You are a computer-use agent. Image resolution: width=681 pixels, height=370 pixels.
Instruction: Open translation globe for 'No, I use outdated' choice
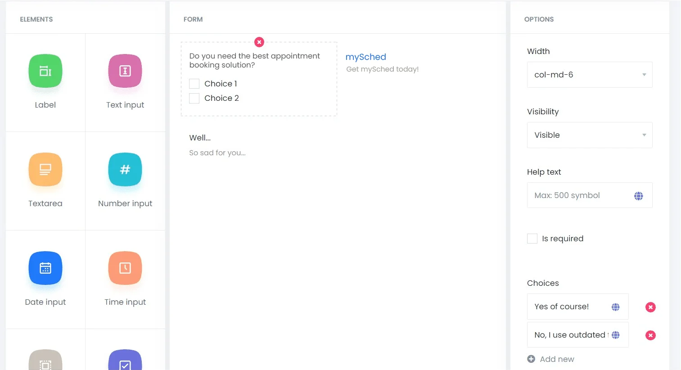616,335
